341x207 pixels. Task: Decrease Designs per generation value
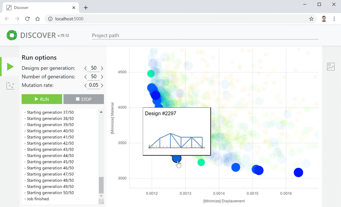[x=85, y=68]
